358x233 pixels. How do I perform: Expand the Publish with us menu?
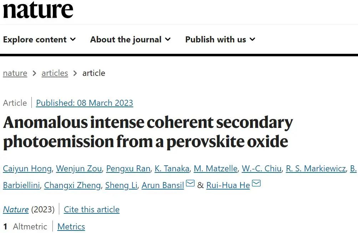[x=220, y=40]
